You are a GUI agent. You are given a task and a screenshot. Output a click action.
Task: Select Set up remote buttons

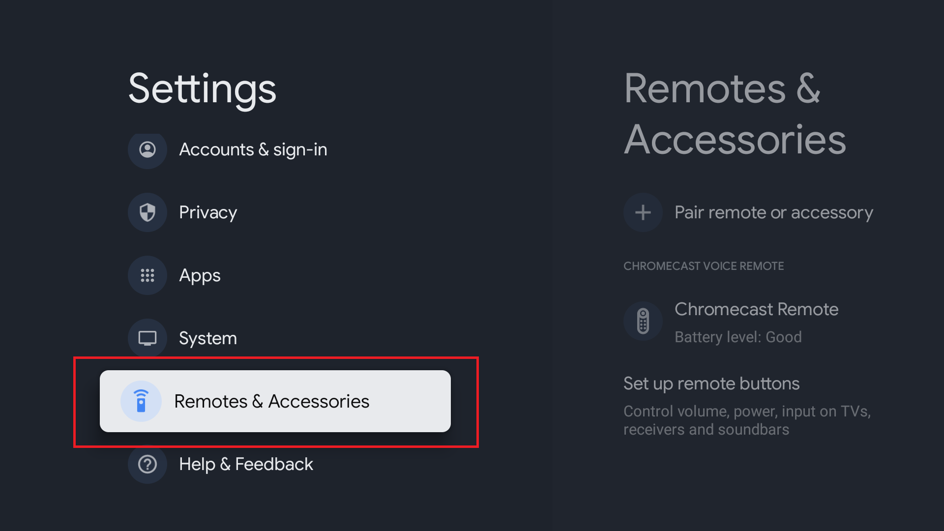(711, 383)
